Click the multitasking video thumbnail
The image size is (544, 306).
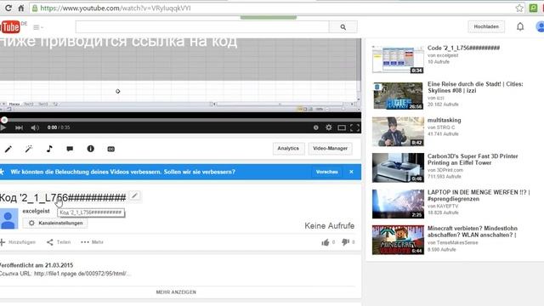click(x=398, y=132)
